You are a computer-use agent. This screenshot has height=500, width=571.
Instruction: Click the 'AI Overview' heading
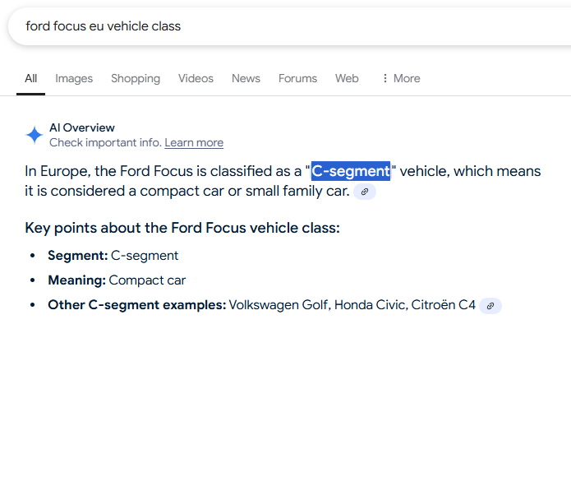point(82,128)
